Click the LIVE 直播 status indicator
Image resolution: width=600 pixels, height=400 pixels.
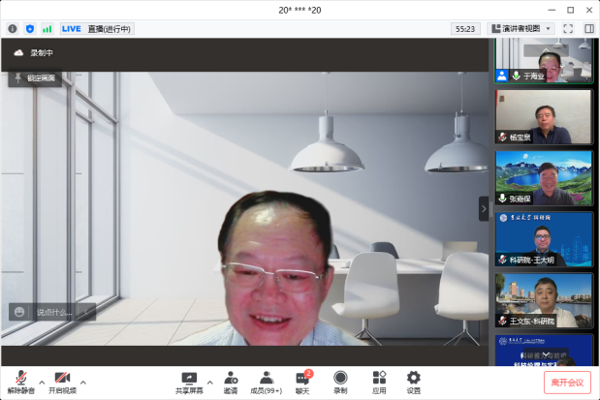click(x=97, y=29)
